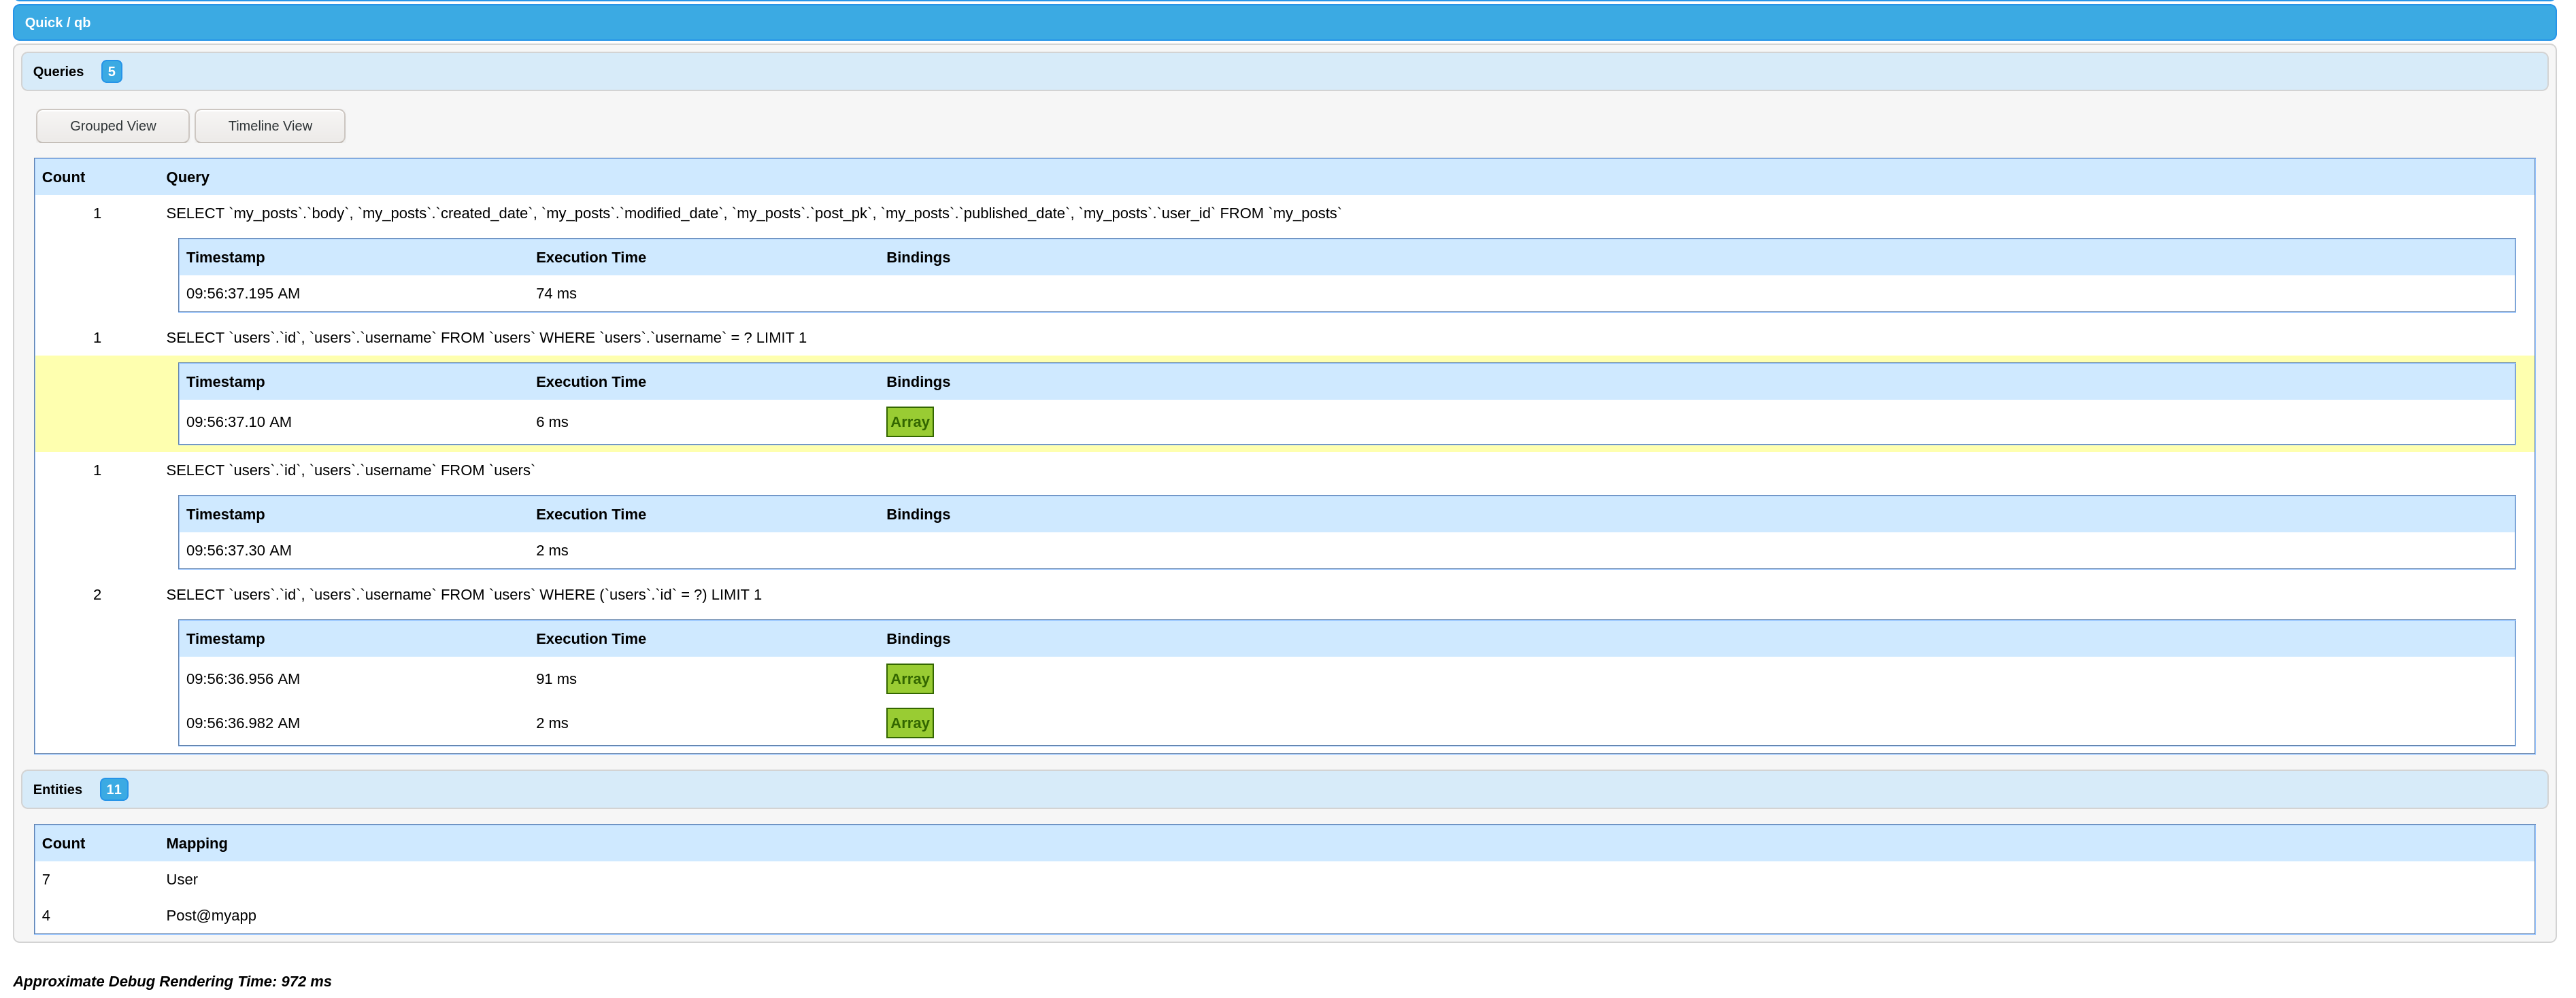Click the Queries count badge 5

pyautogui.click(x=111, y=71)
